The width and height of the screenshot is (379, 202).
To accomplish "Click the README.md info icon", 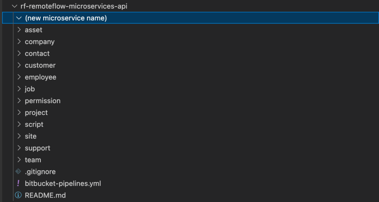I will coord(18,195).
